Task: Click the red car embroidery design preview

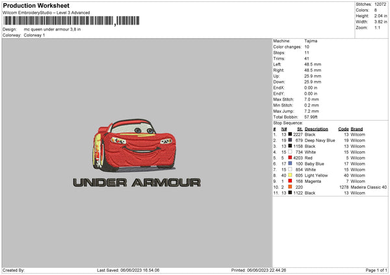Action: [x=135, y=145]
